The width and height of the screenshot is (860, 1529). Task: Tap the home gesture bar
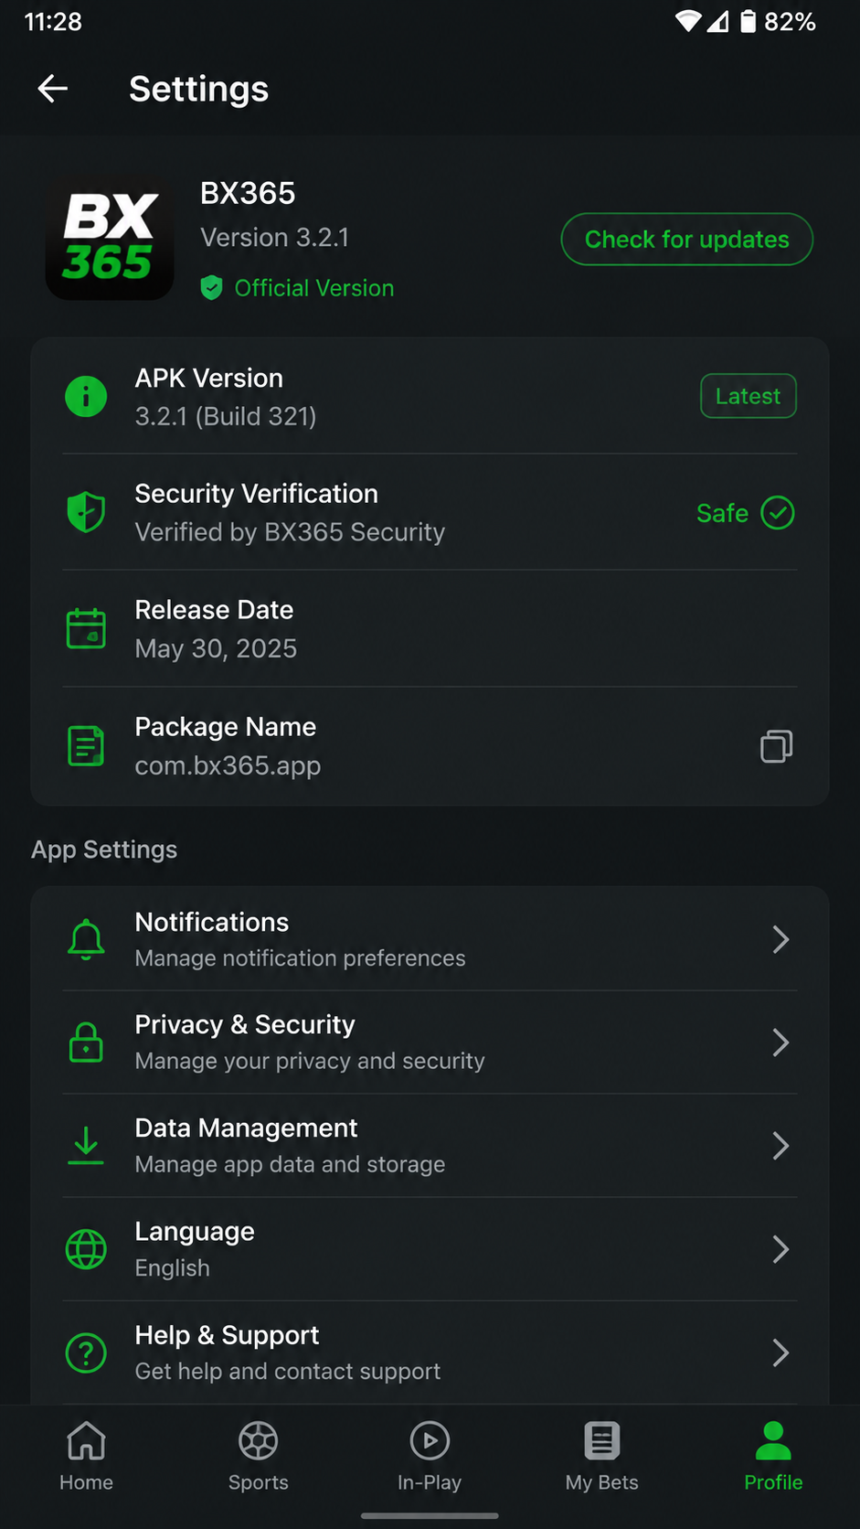pyautogui.click(x=430, y=1515)
